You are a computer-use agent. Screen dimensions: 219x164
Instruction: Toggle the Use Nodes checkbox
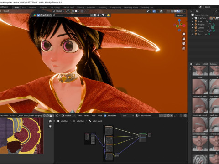click(105, 116)
